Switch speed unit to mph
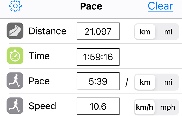182x116 pixels. coord(168,107)
